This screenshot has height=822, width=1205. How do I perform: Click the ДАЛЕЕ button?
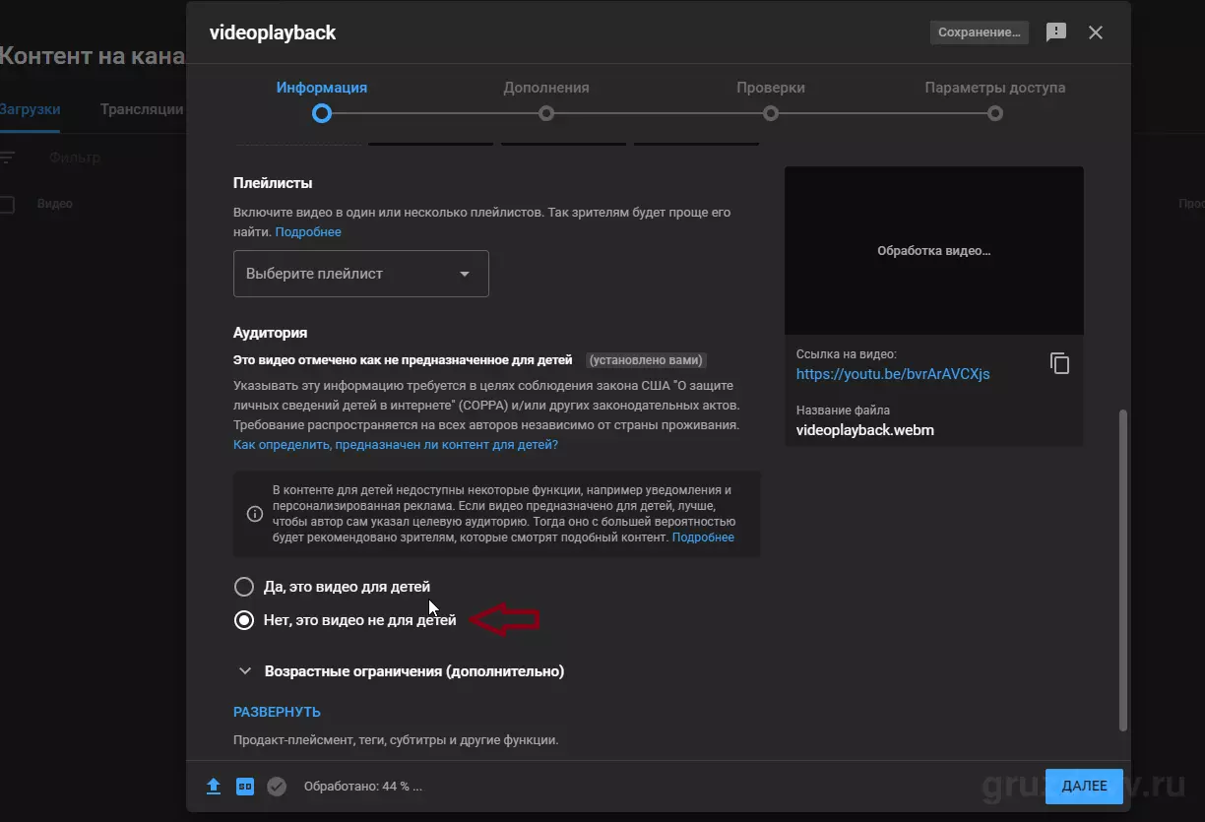coord(1084,787)
